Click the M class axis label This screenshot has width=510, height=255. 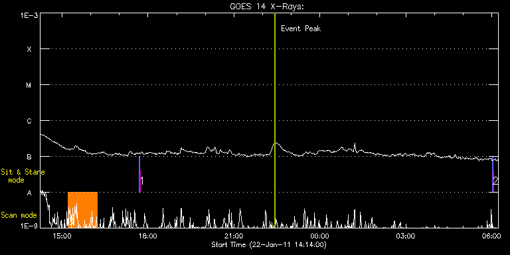[29, 85]
